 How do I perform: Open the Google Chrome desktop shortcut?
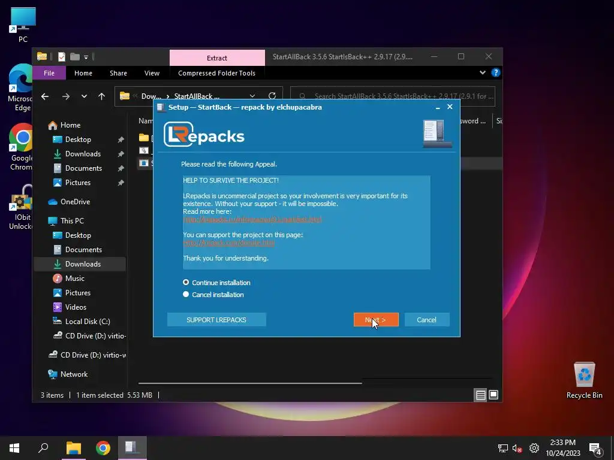pos(21,147)
